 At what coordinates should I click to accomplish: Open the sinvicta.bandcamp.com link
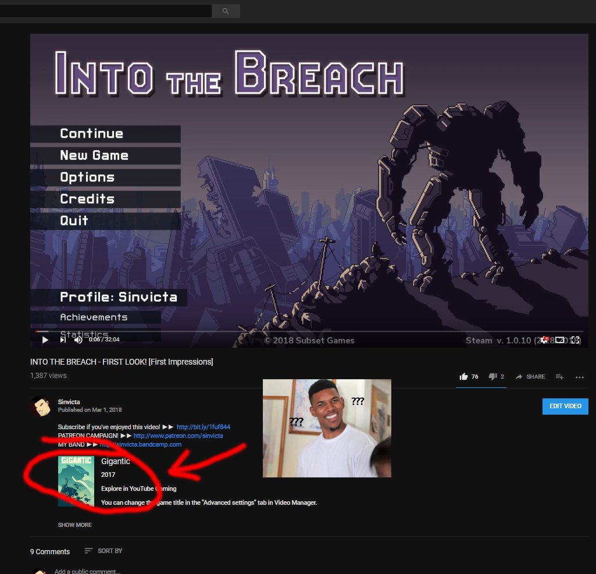(141, 444)
